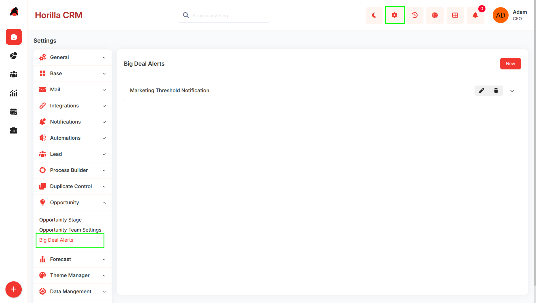Screen dimensions: 536x303
Task: Click the Horilla logo icon
Action: (14, 12)
